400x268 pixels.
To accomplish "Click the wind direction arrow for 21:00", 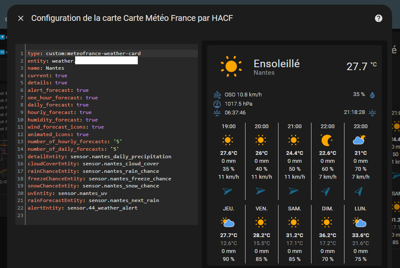I will (294, 191).
